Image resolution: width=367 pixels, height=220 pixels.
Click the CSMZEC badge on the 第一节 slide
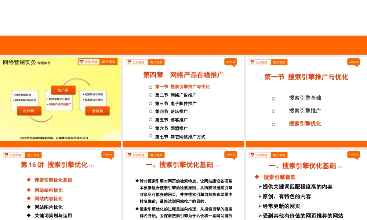pos(353,62)
